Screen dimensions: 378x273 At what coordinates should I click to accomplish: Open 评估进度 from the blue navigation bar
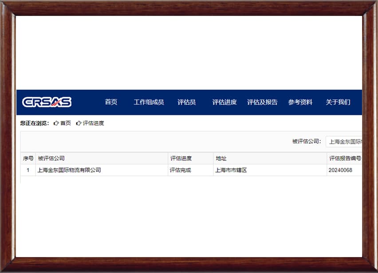(224, 102)
